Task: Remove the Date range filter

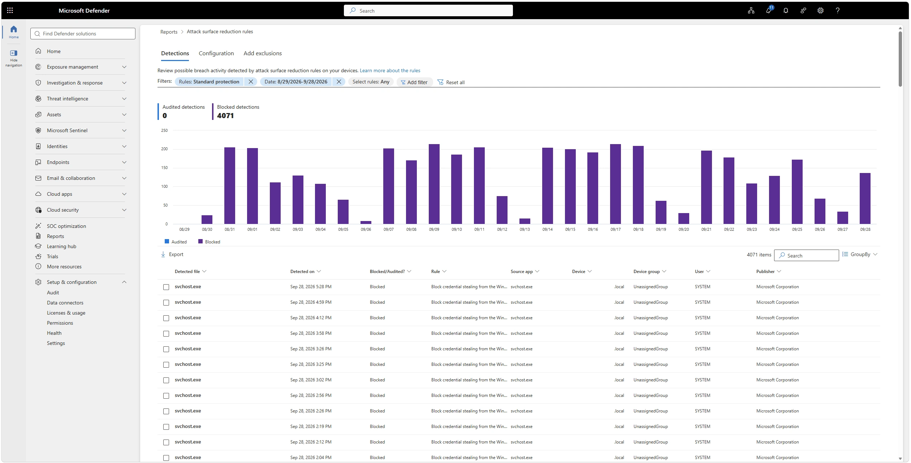Action: click(339, 82)
